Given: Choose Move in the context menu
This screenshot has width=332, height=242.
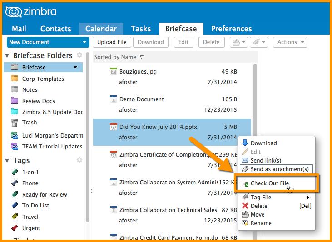Looking at the screenshot, I should tap(276, 214).
